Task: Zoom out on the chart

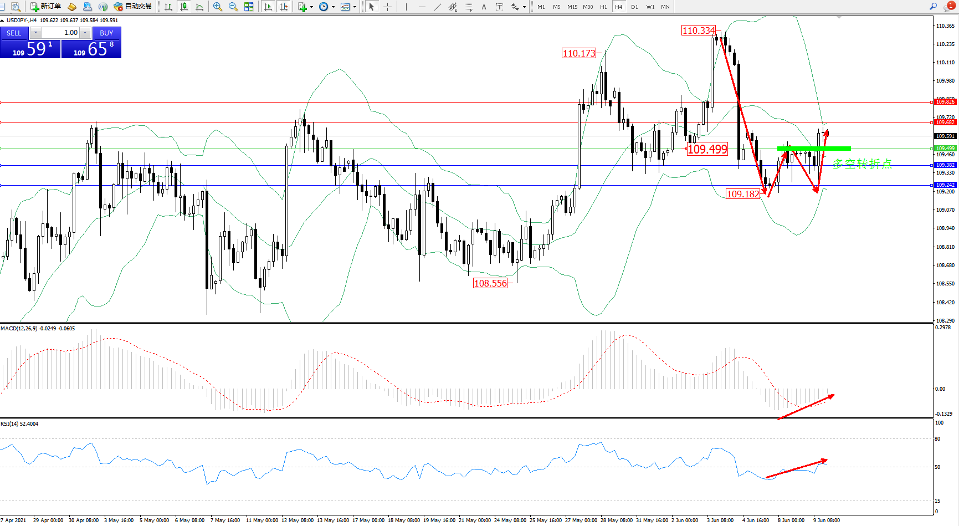Action: [233, 7]
